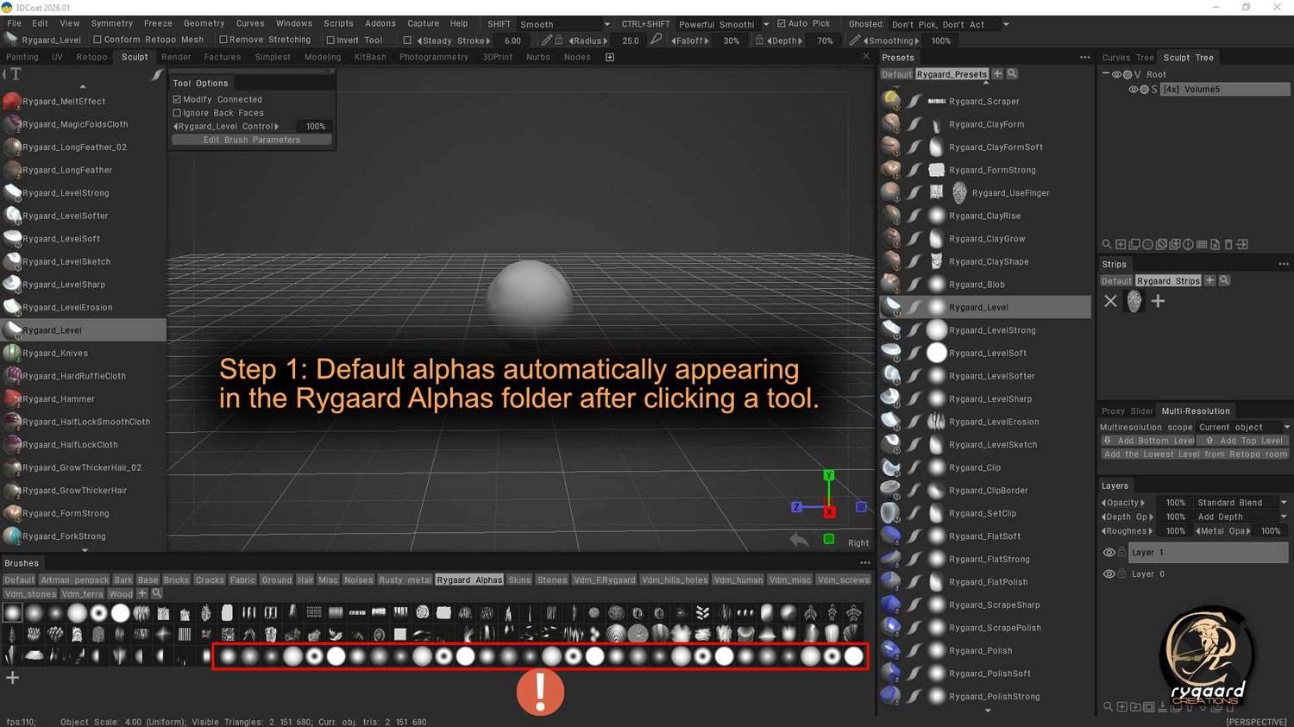Enable Steady Stroke checkbox
Screen dimensions: 1294x727
[407, 41]
